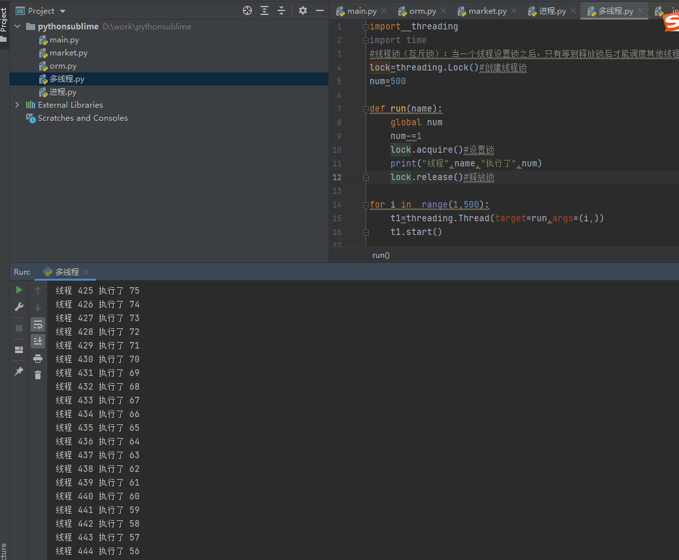Click the restore layout icon in Run panel
Screen dimensions: 679x560
[19, 349]
